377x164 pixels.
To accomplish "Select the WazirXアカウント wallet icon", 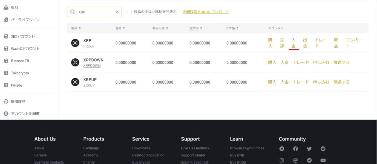I will click(x=6, y=49).
